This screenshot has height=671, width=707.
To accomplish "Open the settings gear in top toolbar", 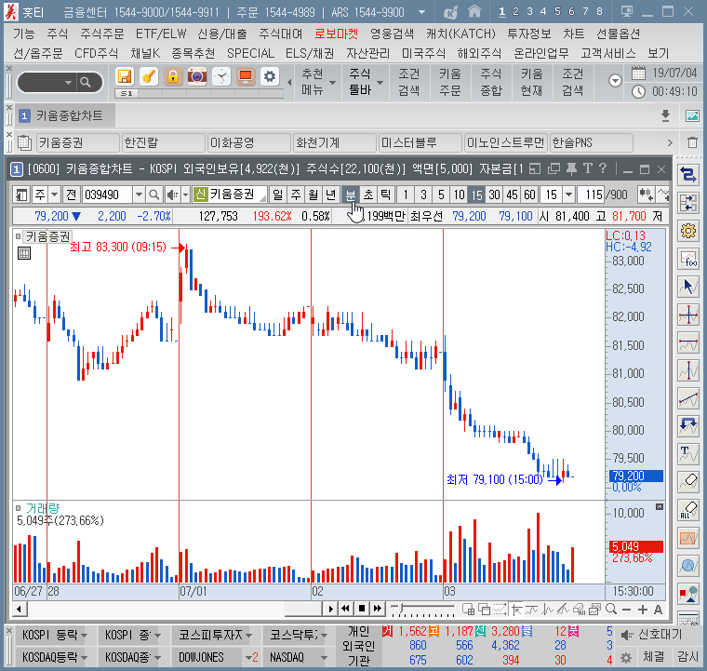I will click(x=270, y=76).
